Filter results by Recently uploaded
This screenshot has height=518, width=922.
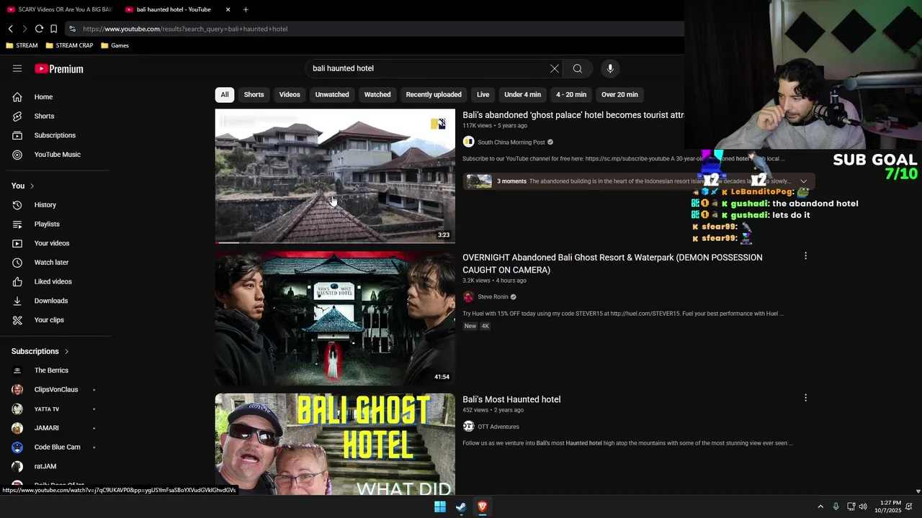click(x=434, y=94)
